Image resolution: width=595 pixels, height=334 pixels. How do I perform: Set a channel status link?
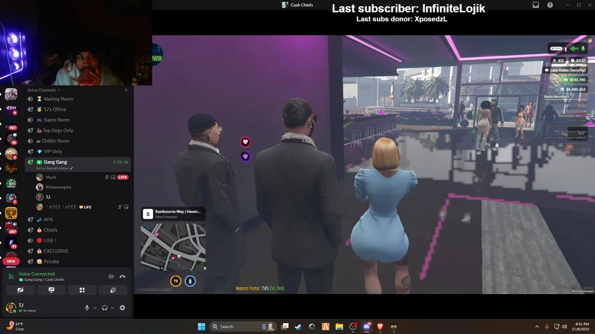coord(54,168)
